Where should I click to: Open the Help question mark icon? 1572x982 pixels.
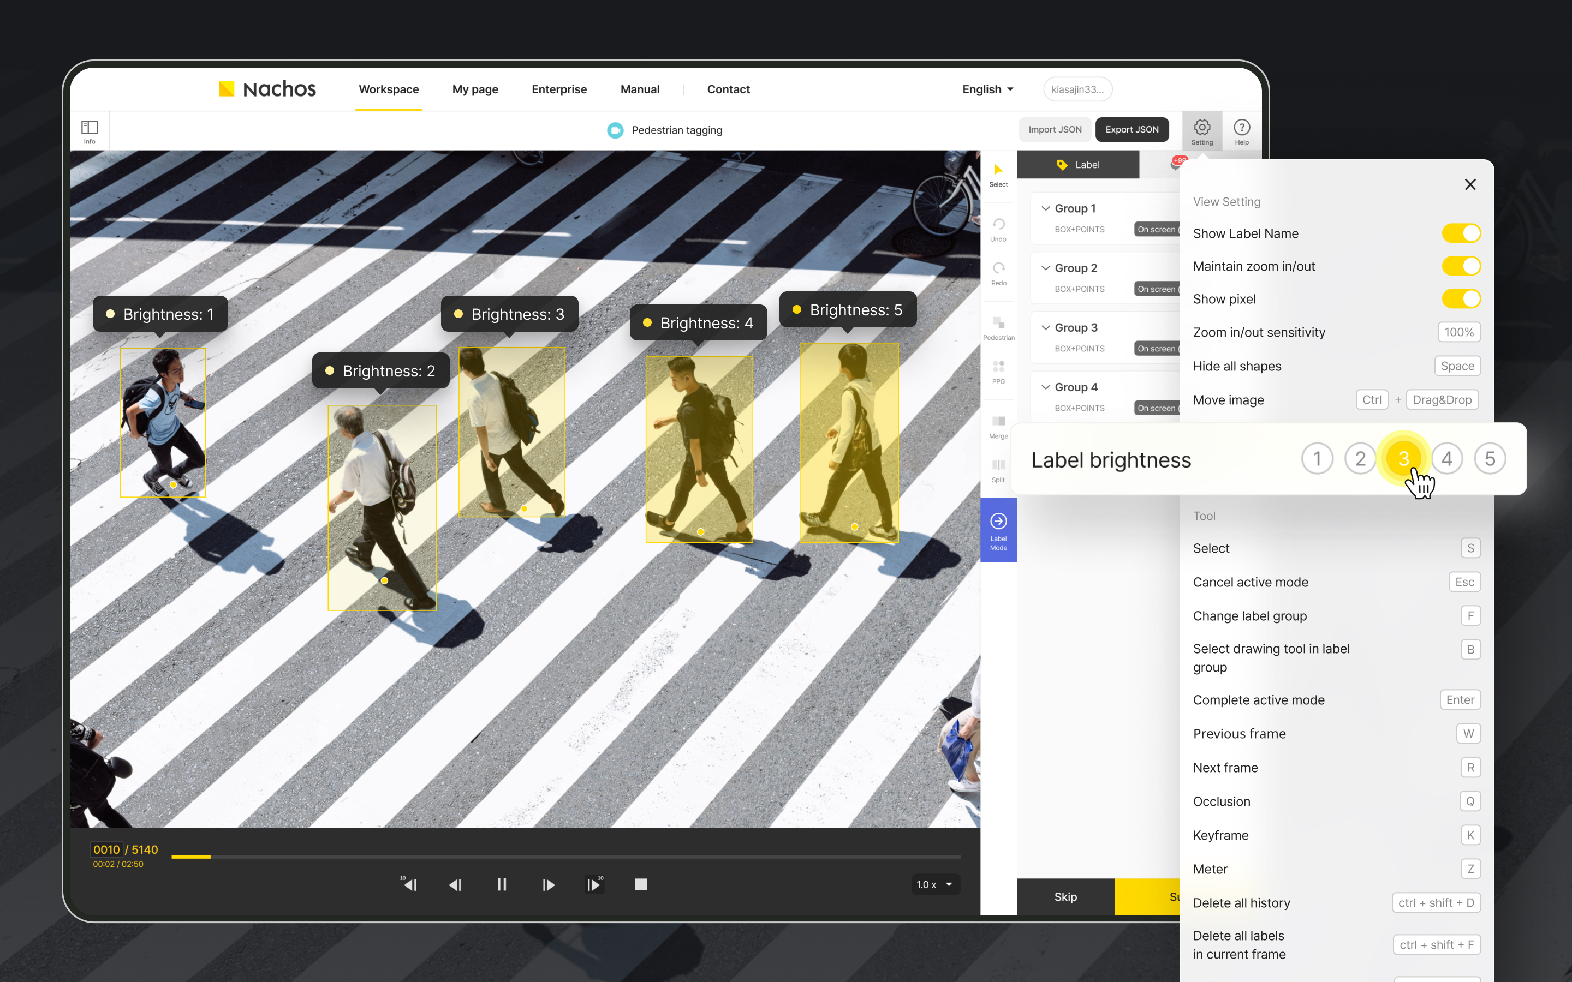(x=1241, y=130)
